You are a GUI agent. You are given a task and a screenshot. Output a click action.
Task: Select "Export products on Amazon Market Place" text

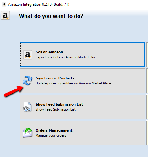pyautogui.click(x=67, y=57)
